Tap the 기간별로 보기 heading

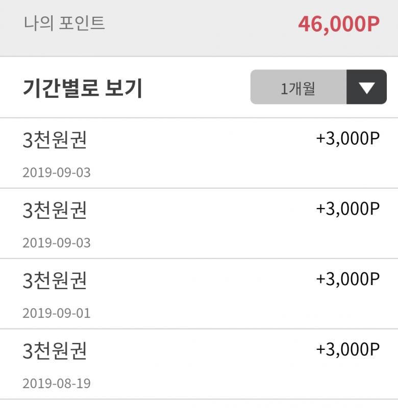tap(83, 88)
